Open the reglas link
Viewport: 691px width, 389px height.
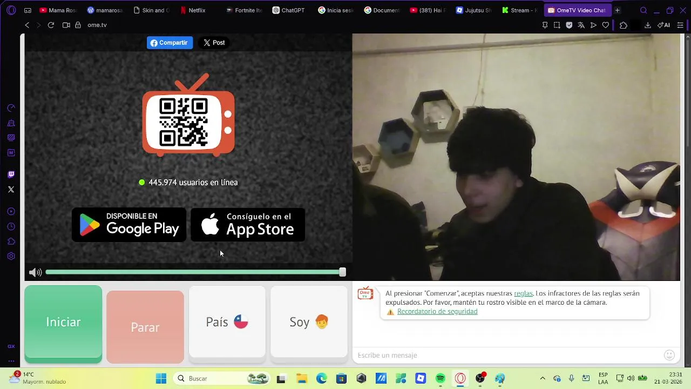point(523,293)
